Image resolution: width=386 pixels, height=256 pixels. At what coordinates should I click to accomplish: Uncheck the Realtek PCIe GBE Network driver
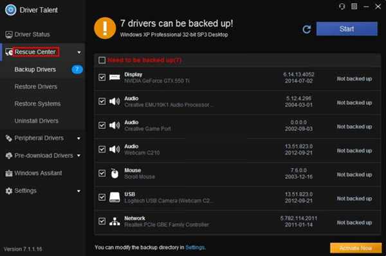[102, 221]
